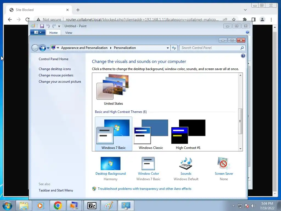This screenshot has width=281, height=211.
Task: Open Change mouse pointers link
Action: pyautogui.click(x=56, y=75)
